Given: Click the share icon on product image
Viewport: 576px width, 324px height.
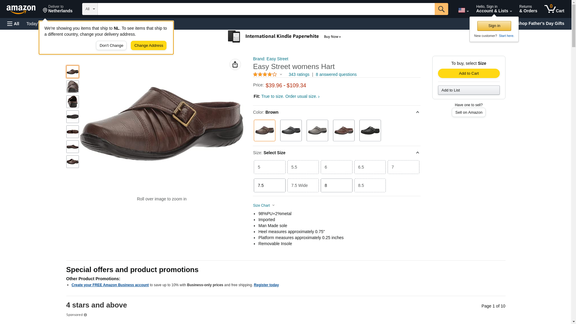Looking at the screenshot, I should click(235, 64).
